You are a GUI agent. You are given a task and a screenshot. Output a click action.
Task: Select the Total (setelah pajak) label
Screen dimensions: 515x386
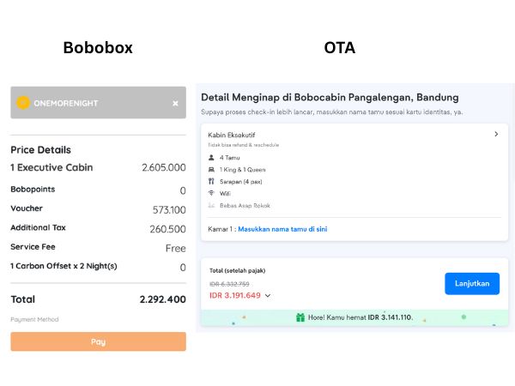click(x=238, y=270)
